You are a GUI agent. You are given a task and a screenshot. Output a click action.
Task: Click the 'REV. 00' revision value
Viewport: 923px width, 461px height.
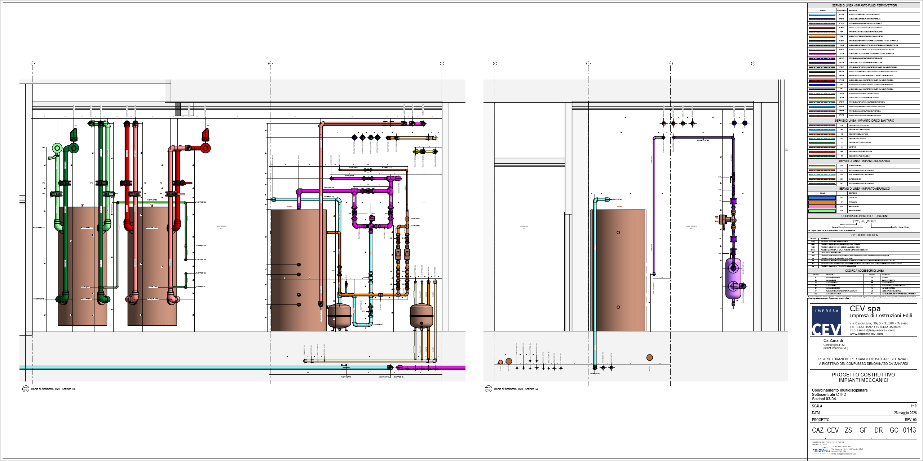[x=911, y=420]
